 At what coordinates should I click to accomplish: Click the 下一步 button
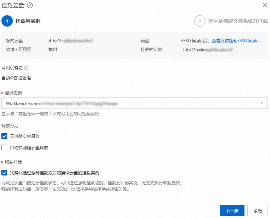click(232, 211)
